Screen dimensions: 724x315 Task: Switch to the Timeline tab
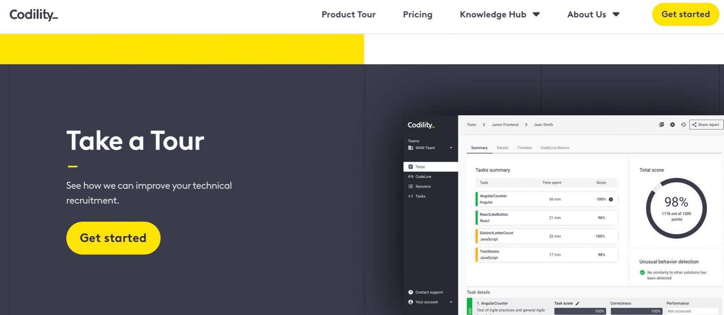tap(525, 148)
